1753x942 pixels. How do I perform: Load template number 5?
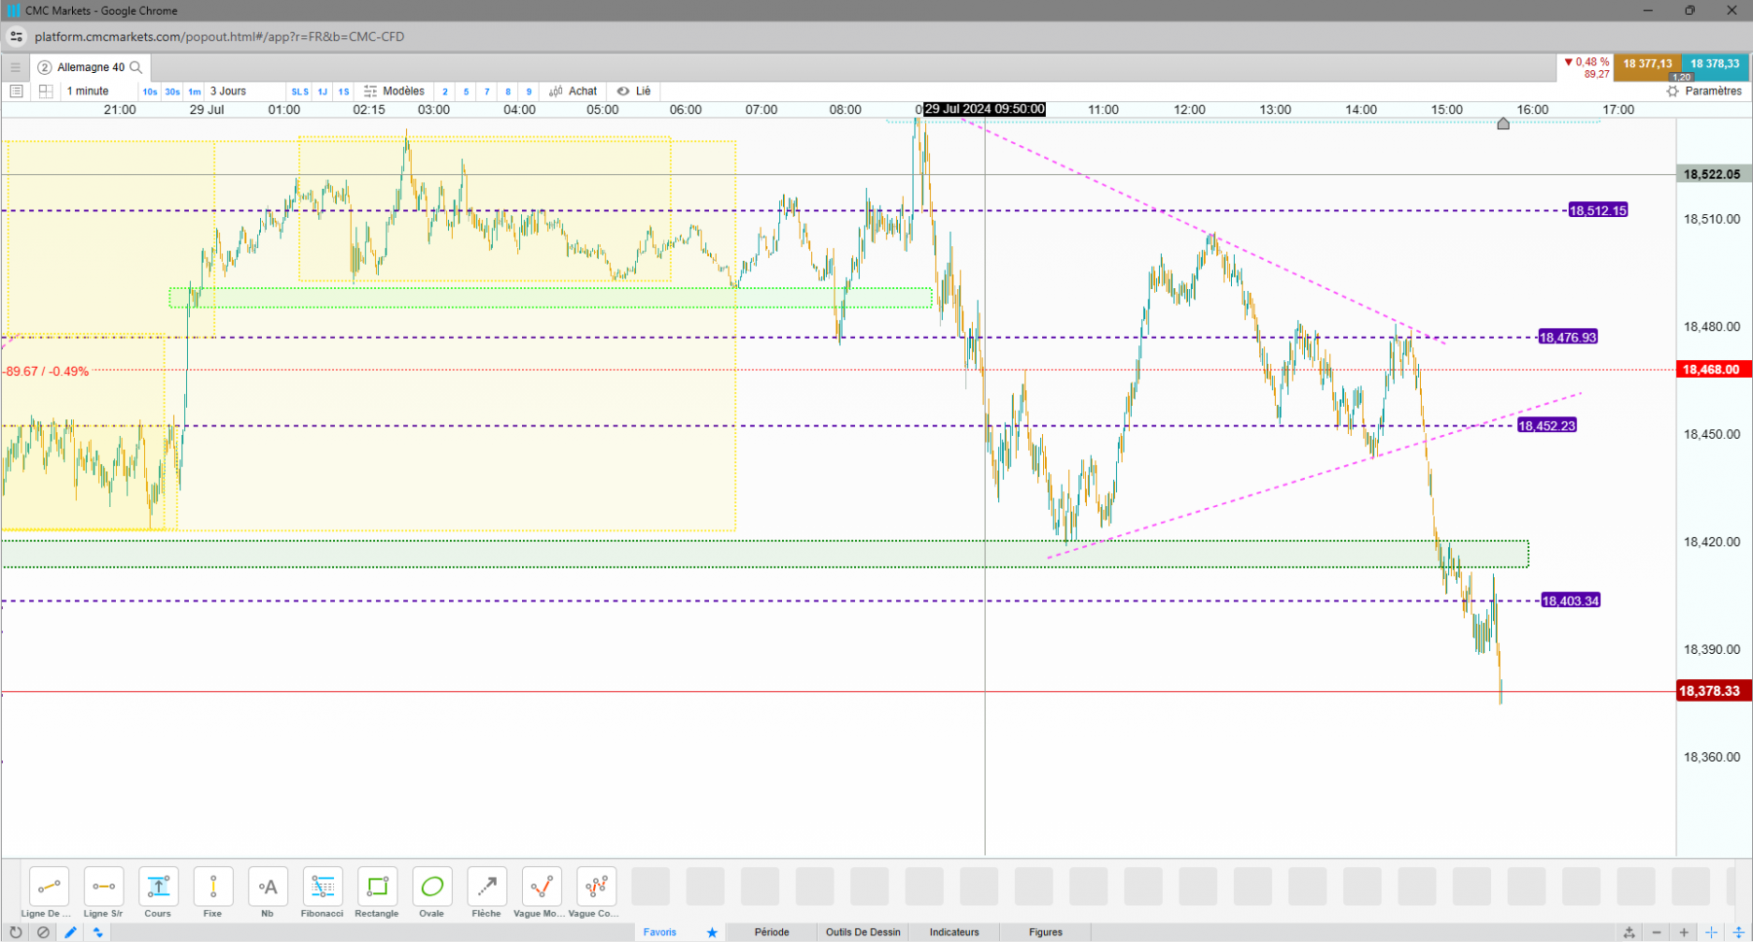tap(466, 91)
